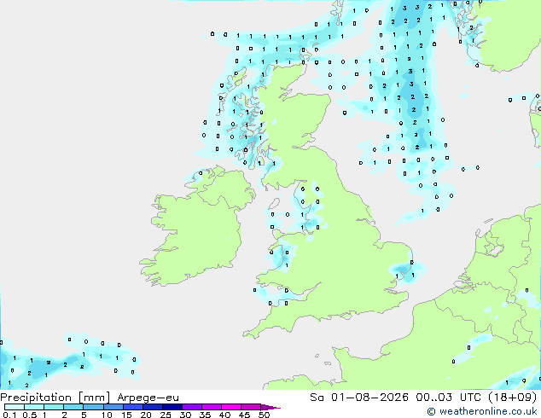Viewport: 541px width, 418px height.
Task: Click the 2–5 mm legend color swatch
Action: point(73,407)
